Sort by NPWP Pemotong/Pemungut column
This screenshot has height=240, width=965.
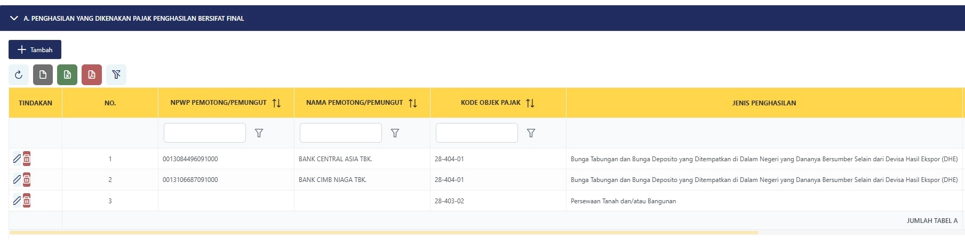tap(276, 103)
